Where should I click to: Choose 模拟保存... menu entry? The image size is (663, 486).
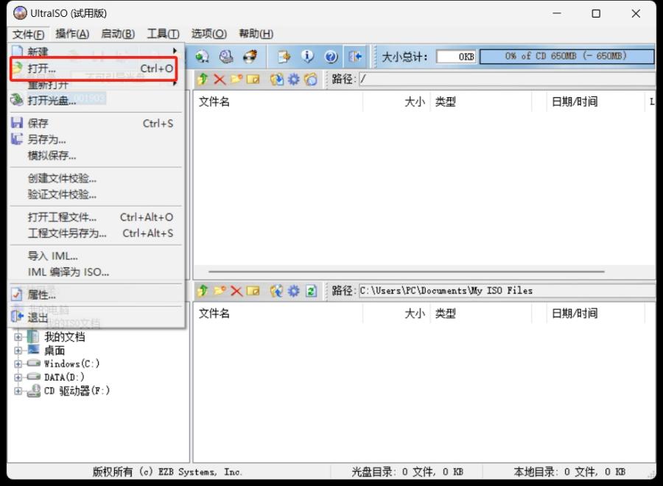97,155
